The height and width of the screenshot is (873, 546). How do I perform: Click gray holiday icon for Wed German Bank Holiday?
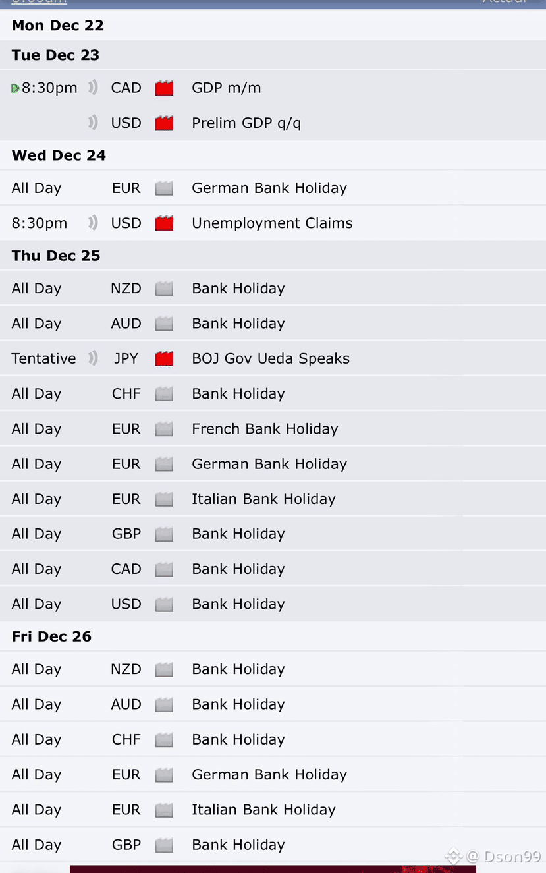coord(164,188)
